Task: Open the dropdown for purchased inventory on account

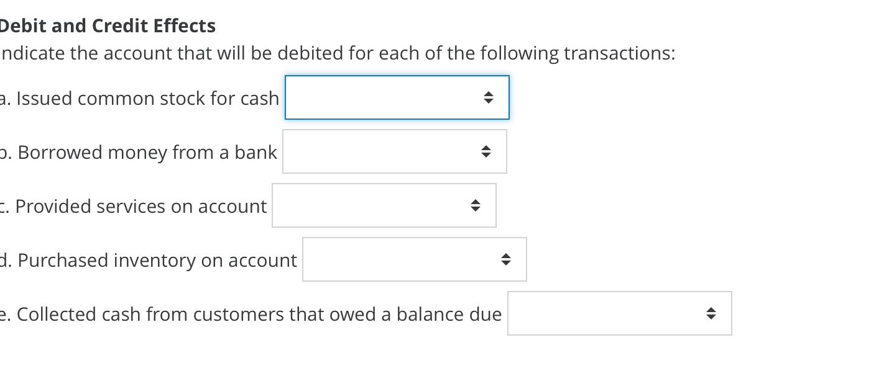Action: (414, 259)
